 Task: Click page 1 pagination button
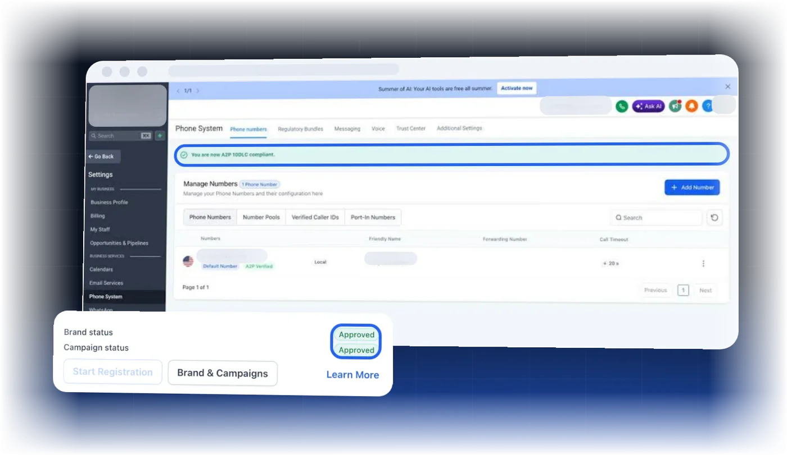683,290
